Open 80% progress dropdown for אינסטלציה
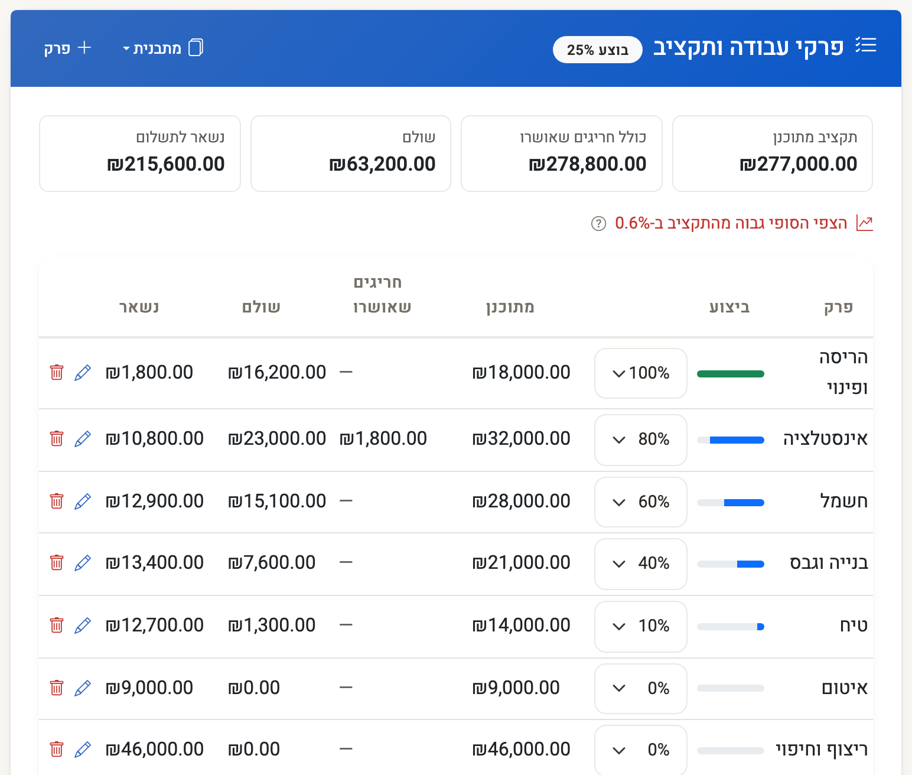 641,439
